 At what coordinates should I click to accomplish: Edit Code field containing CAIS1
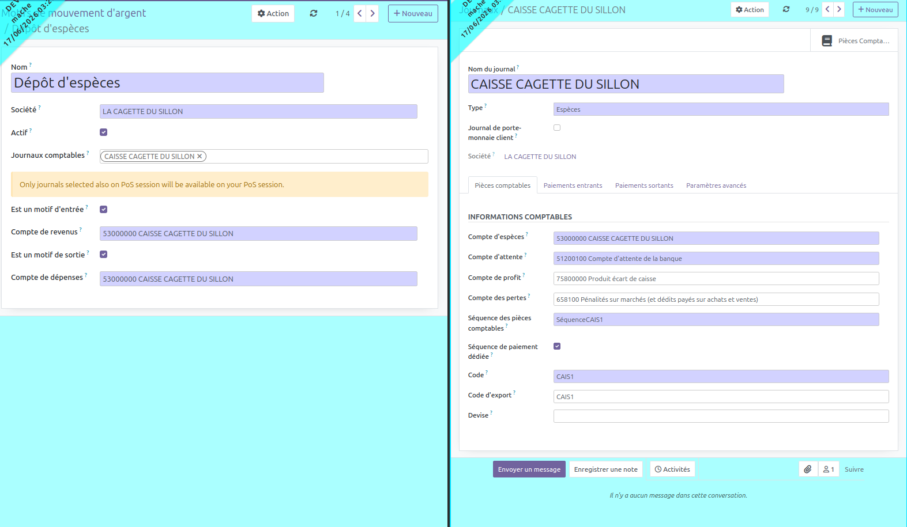[x=721, y=377]
